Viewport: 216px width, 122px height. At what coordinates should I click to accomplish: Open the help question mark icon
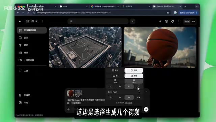166,21
